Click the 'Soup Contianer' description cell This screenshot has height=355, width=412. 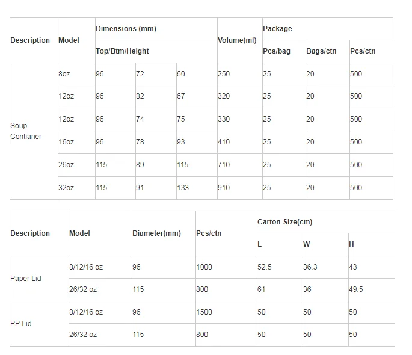point(26,131)
